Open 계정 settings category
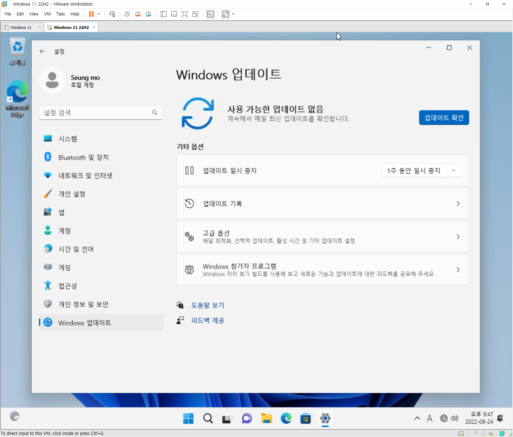This screenshot has width=513, height=437. [101, 231]
